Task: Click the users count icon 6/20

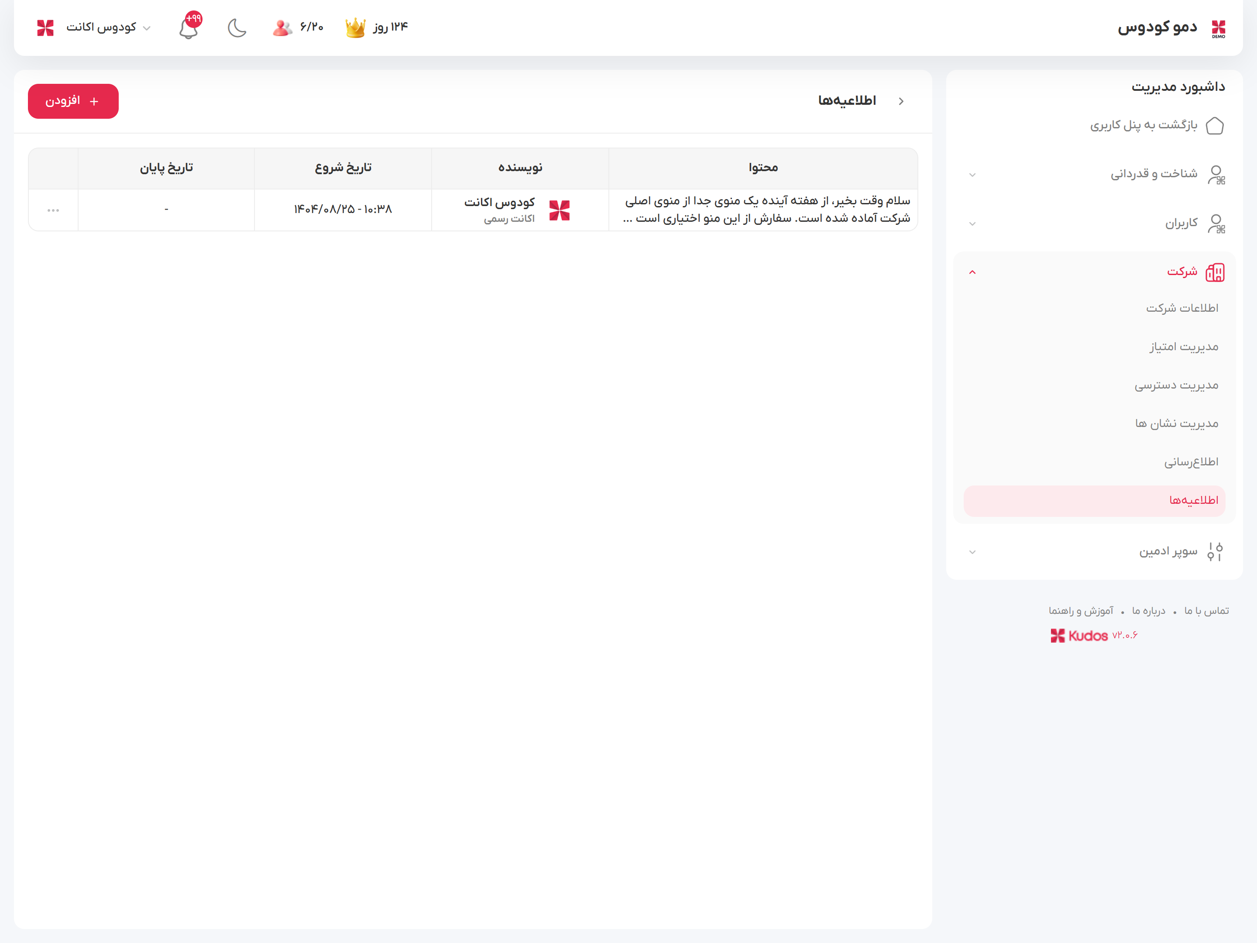Action: pos(282,27)
